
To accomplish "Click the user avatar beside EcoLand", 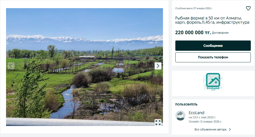I will click(181, 115).
